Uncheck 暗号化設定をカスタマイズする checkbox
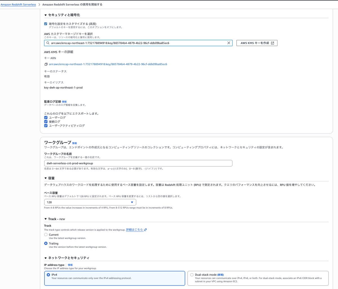338x289 pixels. (x=46, y=24)
